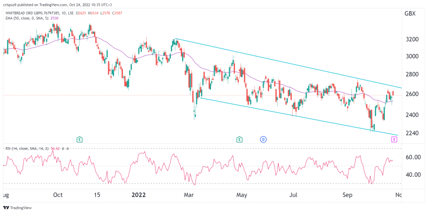This screenshot has height=213, width=428.
Task: Open the blue dividend D marker
Action: pyautogui.click(x=263, y=140)
